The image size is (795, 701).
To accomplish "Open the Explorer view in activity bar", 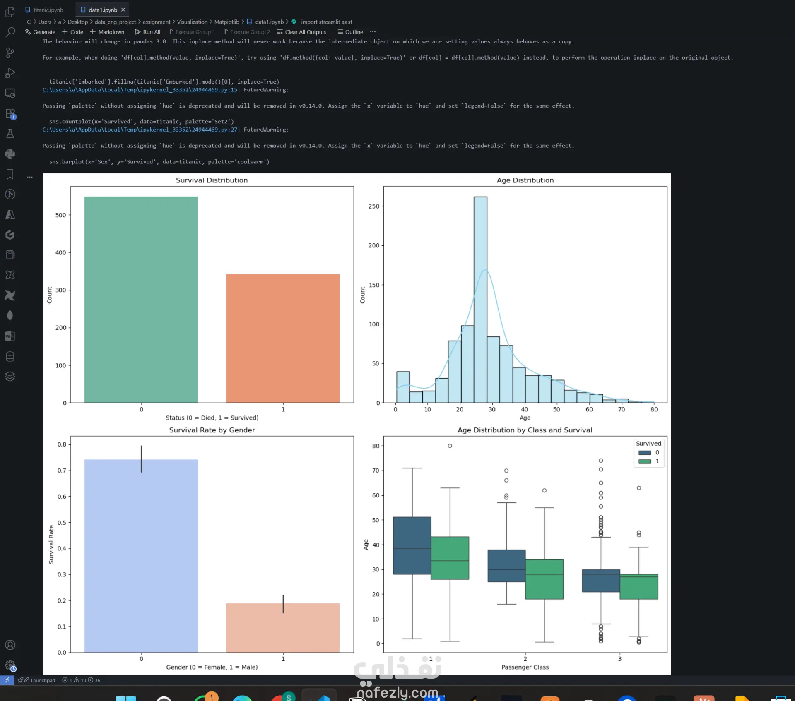I will pos(10,12).
